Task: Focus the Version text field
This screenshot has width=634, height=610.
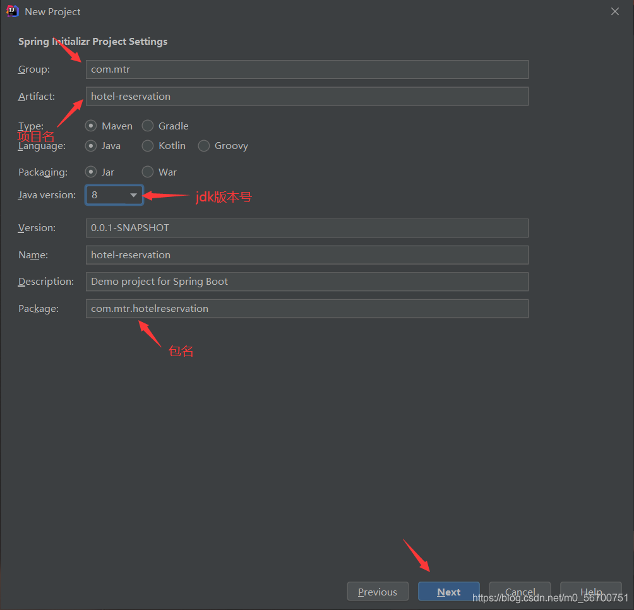Action: pyautogui.click(x=307, y=228)
